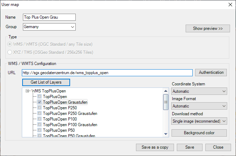Open the Coordinate System dropdown

pos(199,91)
